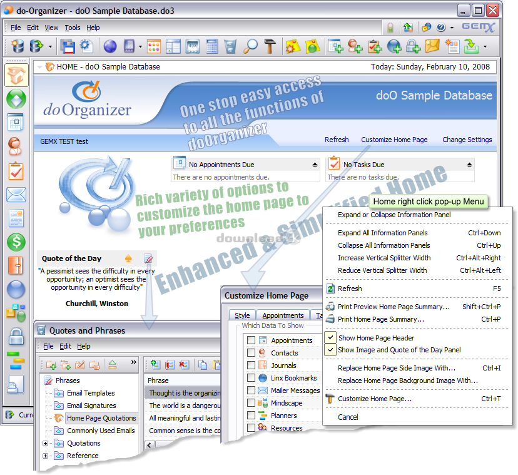Check the Mailer Messages checkbox
Viewport: 518px width, 475px height.
point(251,391)
